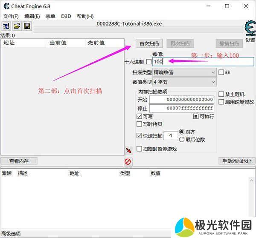256x238 pixels.
Task: Click the 查看内存 memory view button
Action: [x=19, y=161]
